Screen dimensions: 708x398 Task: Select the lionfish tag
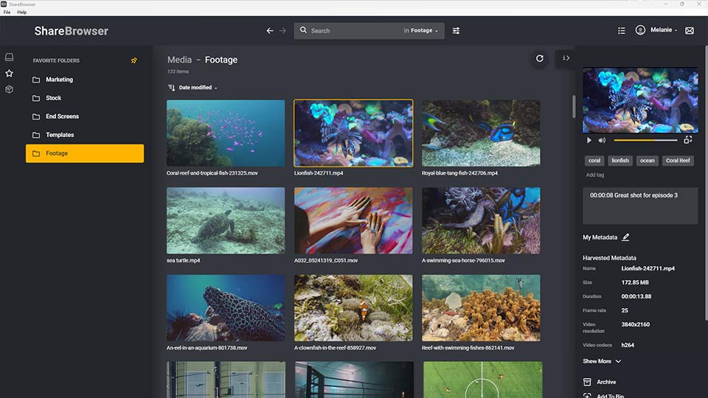tap(620, 160)
